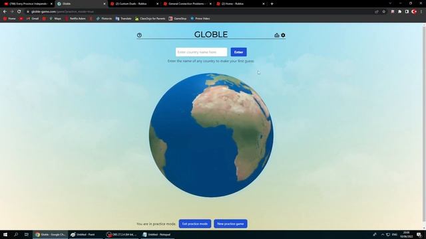This screenshot has height=239, width=426.
Task: Click the Exit practice mode button
Action: tap(195, 224)
